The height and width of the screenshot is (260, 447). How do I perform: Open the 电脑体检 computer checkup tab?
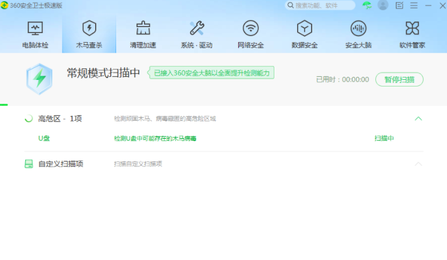(x=35, y=34)
